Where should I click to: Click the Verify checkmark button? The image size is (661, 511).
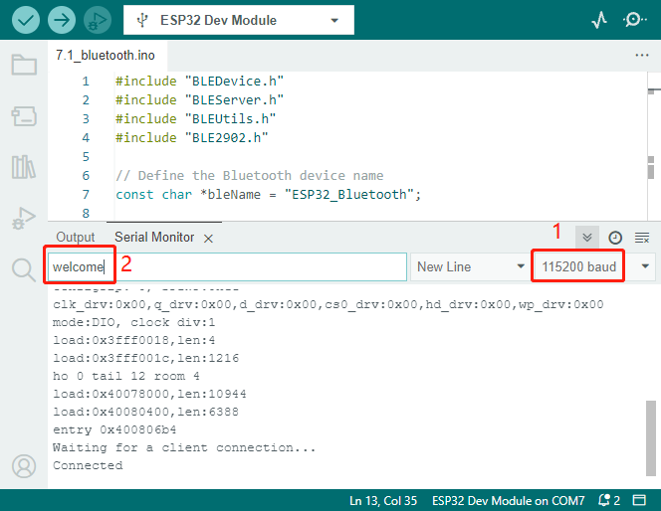click(x=26, y=20)
